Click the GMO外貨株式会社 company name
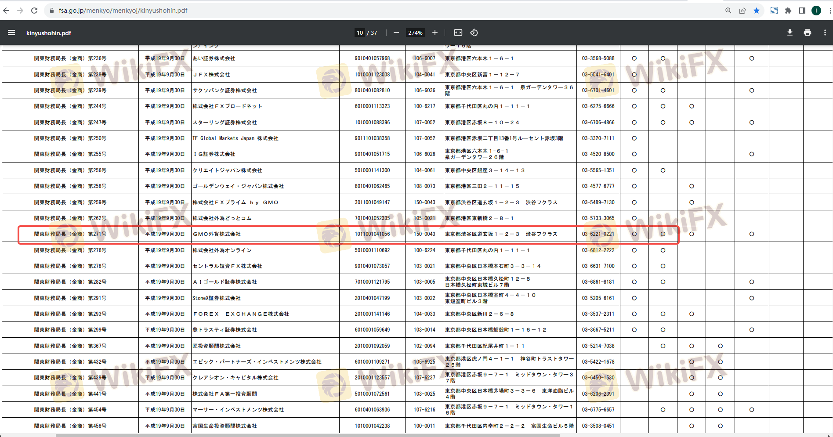Screen dimensions: 833x437 pos(217,234)
